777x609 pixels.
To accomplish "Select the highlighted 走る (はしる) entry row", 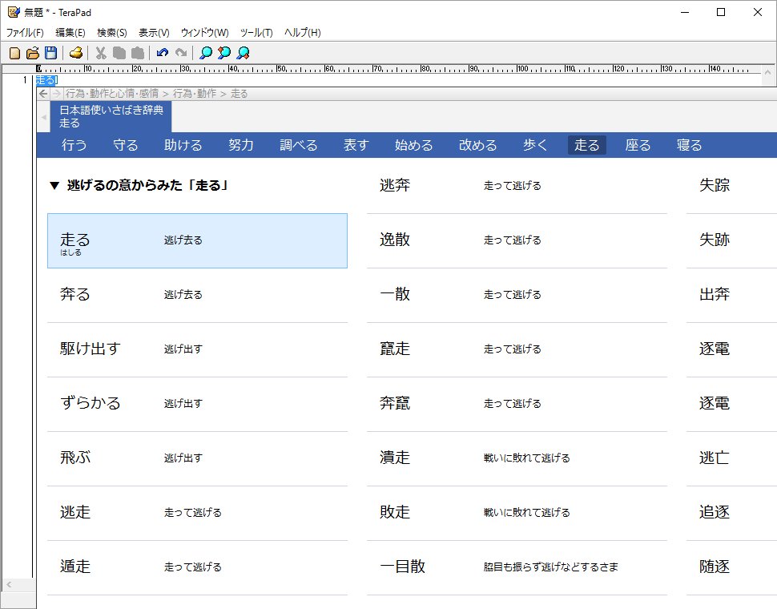I will 197,241.
